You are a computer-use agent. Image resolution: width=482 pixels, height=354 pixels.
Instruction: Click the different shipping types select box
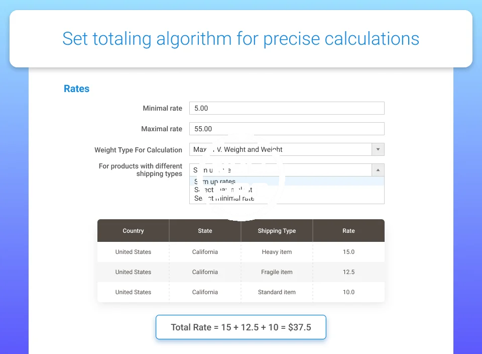[x=281, y=170]
